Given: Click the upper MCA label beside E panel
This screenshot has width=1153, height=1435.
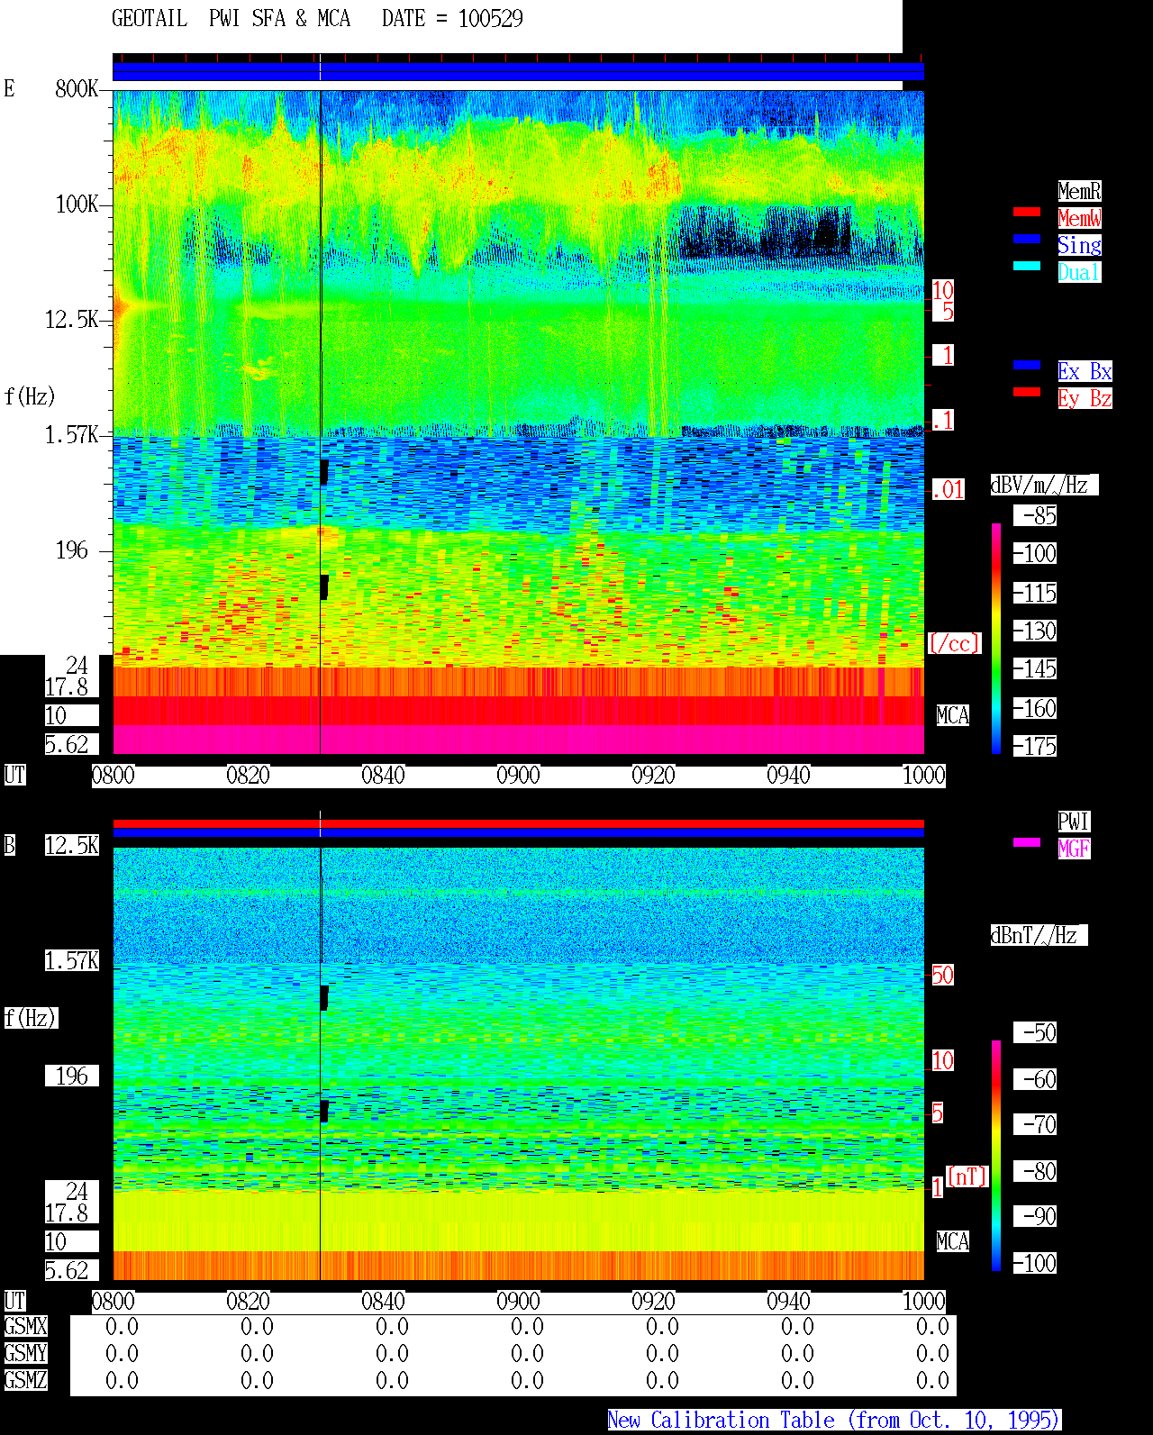Looking at the screenshot, I should tap(953, 716).
